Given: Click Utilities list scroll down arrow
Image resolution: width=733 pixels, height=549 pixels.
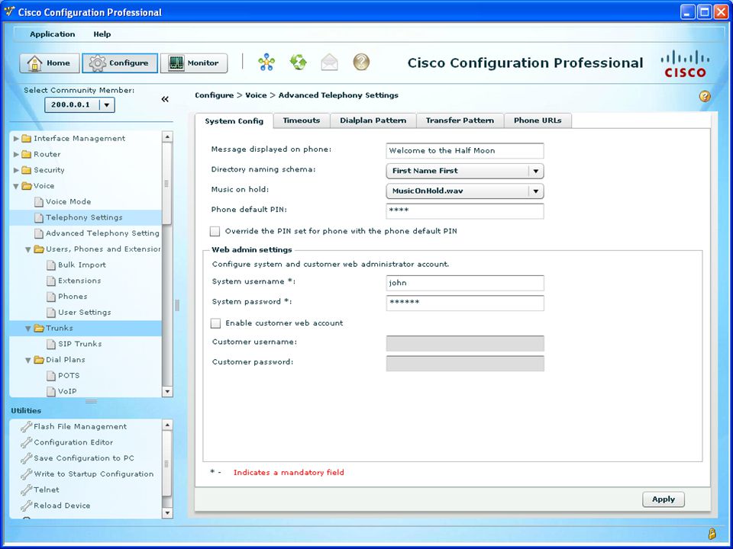Looking at the screenshot, I should click(x=167, y=513).
